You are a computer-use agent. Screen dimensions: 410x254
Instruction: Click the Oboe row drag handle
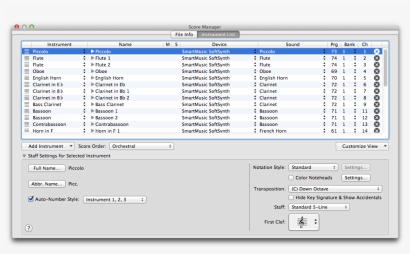coord(26,71)
